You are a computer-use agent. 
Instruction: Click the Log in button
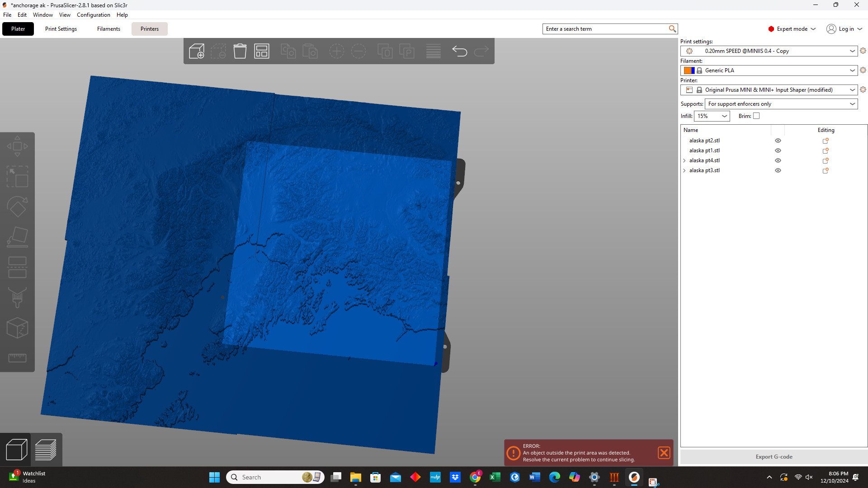tap(844, 29)
